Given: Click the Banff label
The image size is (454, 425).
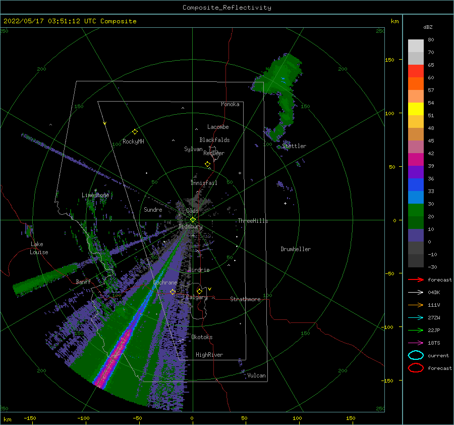Looking at the screenshot, I should (x=83, y=282).
